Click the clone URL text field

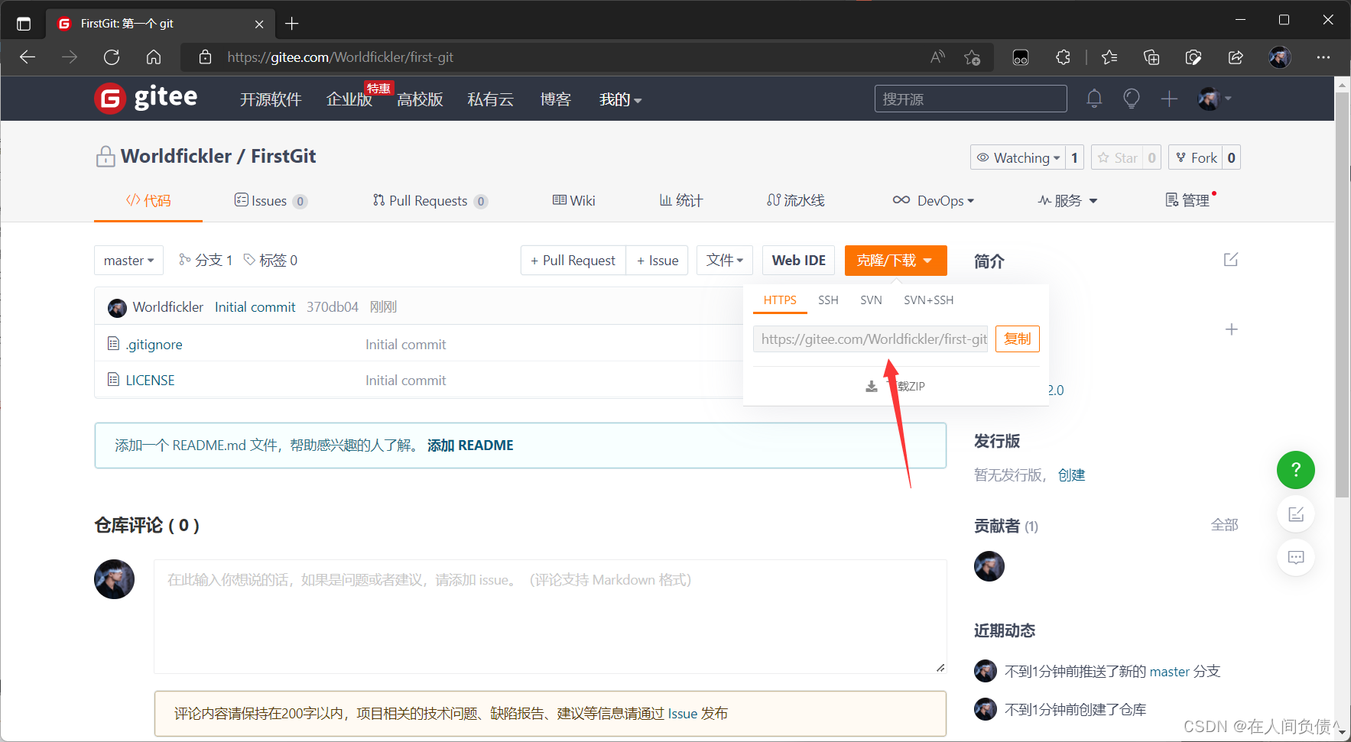click(871, 339)
